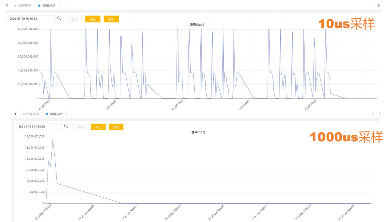Click the date field showing 2024-07-09 17:30:20
The width and height of the screenshot is (387, 222).
click(39, 126)
